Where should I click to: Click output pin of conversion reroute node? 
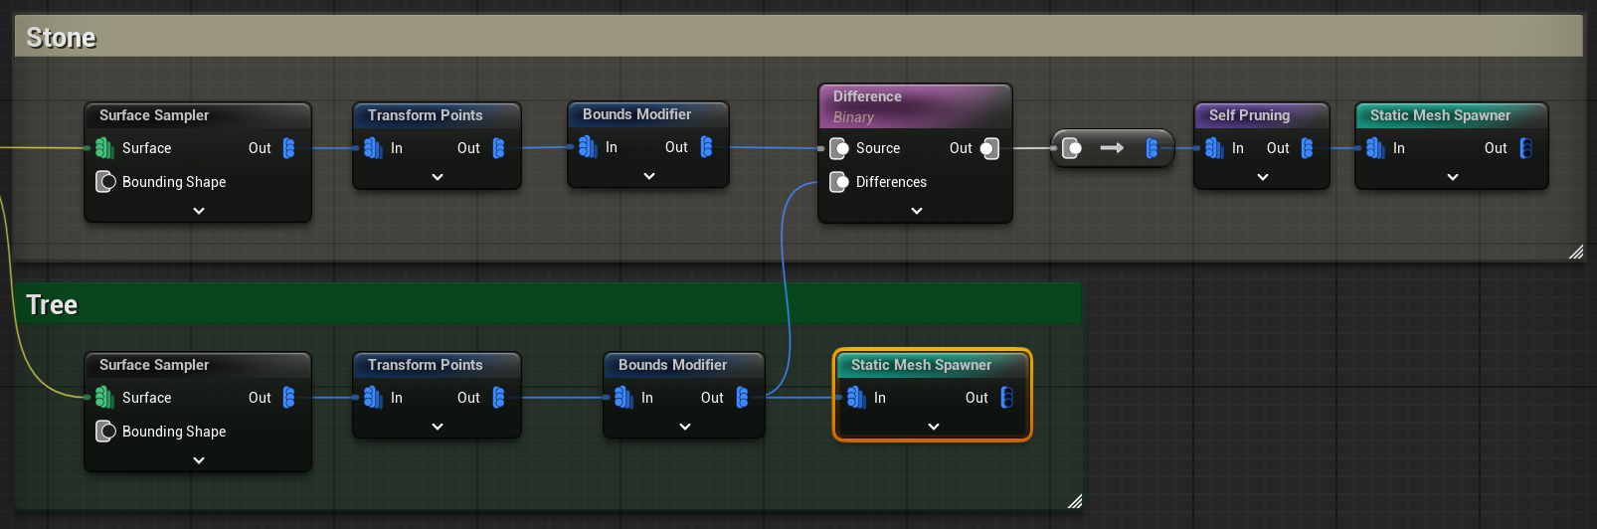tap(1153, 148)
